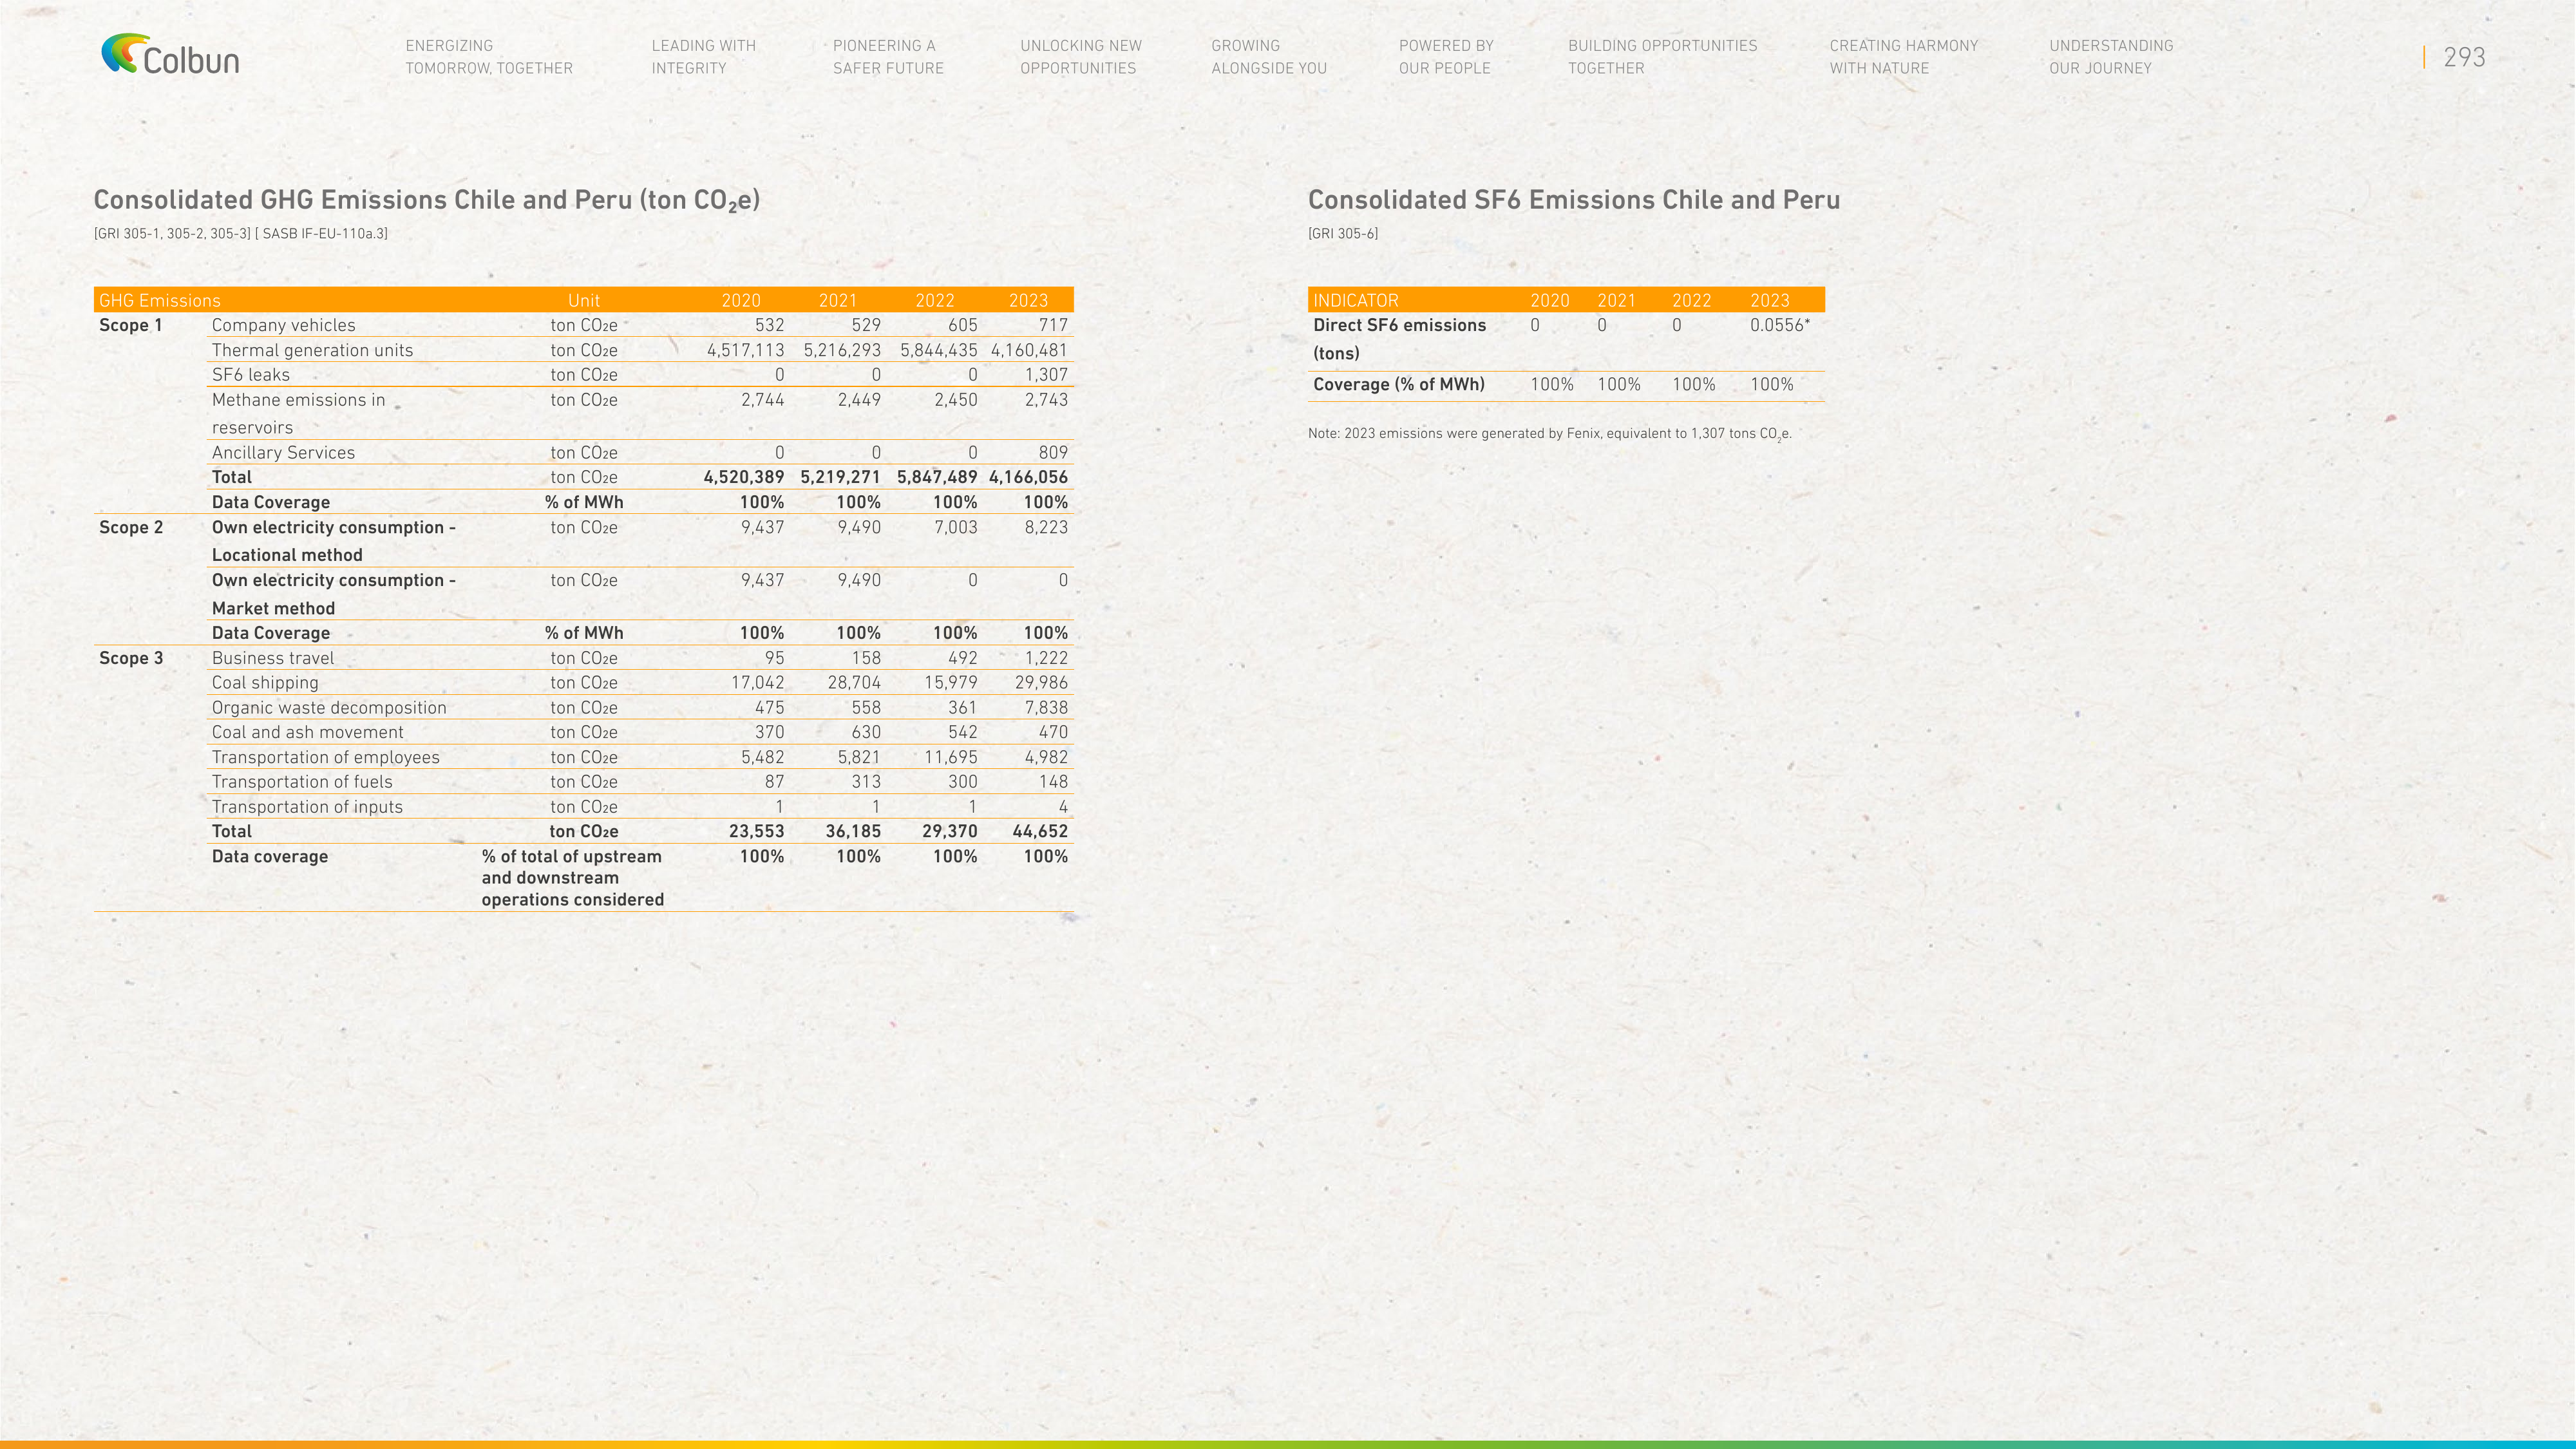The width and height of the screenshot is (2576, 1449).
Task: Go to Growing Alongside You section
Action: (1269, 57)
